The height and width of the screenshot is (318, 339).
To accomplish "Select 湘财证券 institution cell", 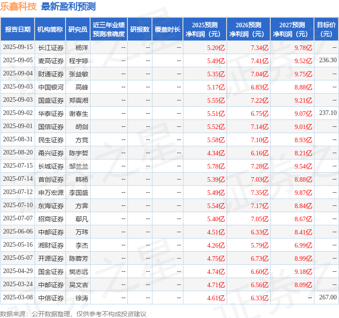I will click(51, 245).
